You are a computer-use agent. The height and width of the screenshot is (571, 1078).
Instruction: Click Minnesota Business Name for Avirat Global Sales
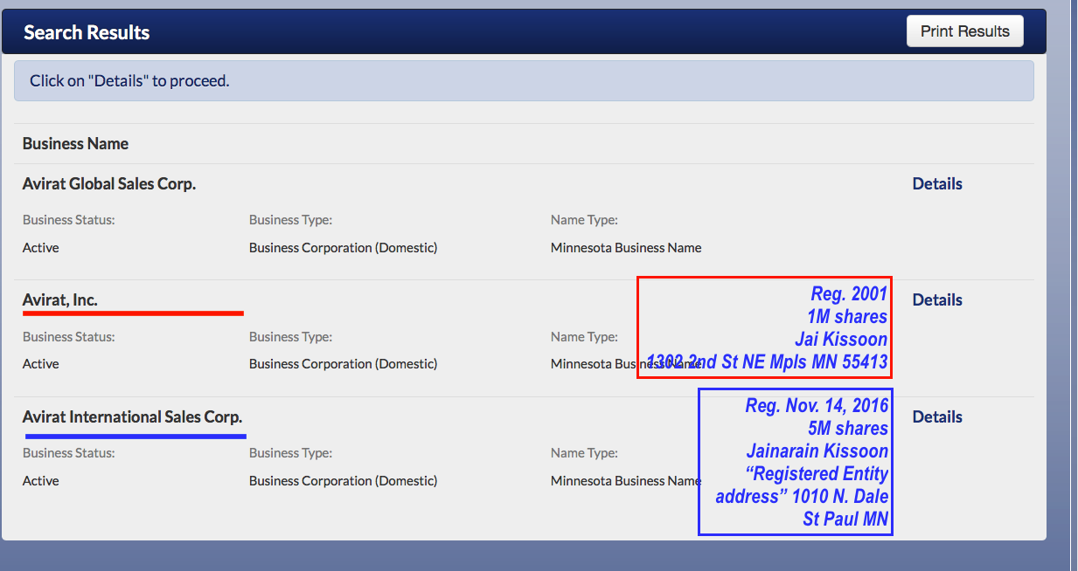(x=625, y=248)
